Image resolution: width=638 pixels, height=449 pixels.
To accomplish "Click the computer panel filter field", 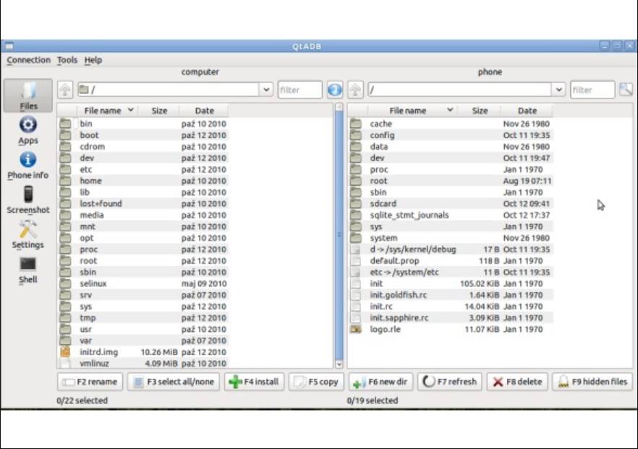I will point(300,90).
